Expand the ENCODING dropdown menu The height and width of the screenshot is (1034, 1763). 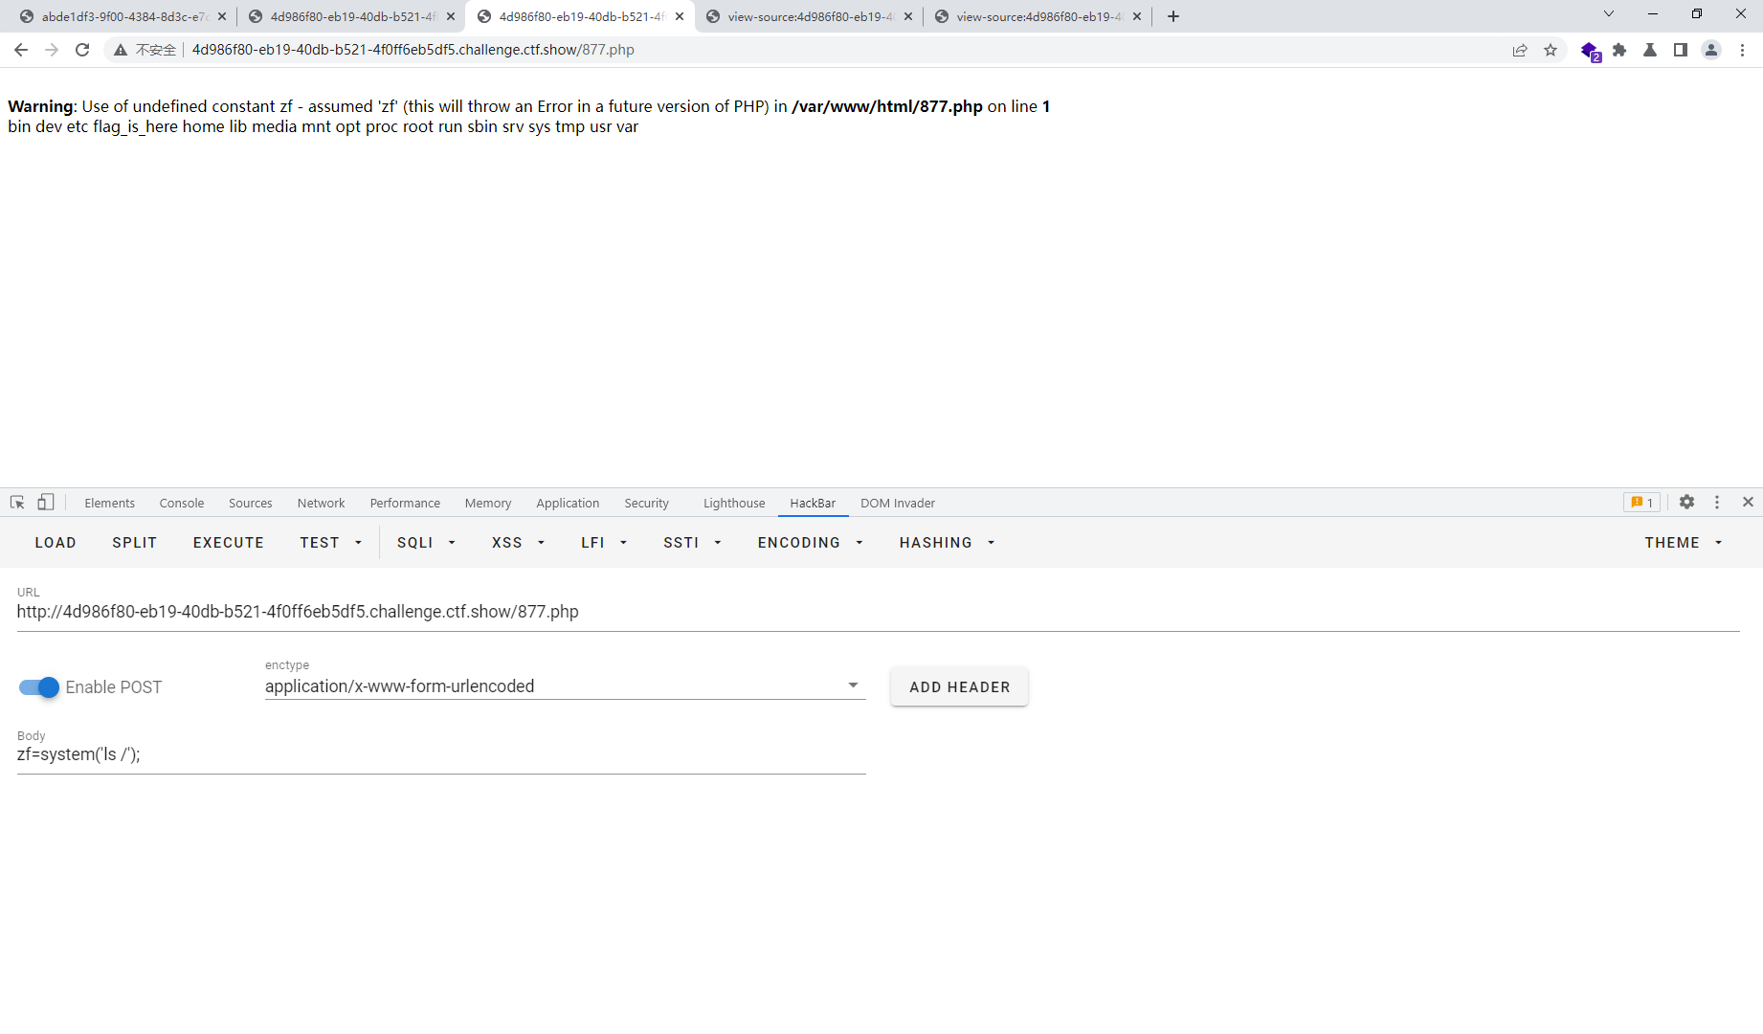811,543
